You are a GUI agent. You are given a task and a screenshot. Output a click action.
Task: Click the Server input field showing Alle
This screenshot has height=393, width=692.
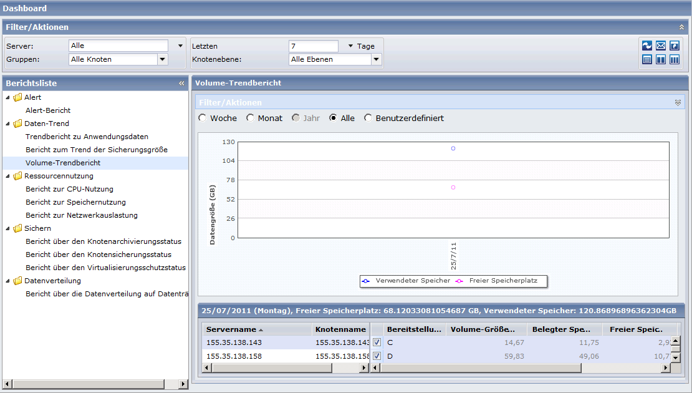tap(118, 46)
